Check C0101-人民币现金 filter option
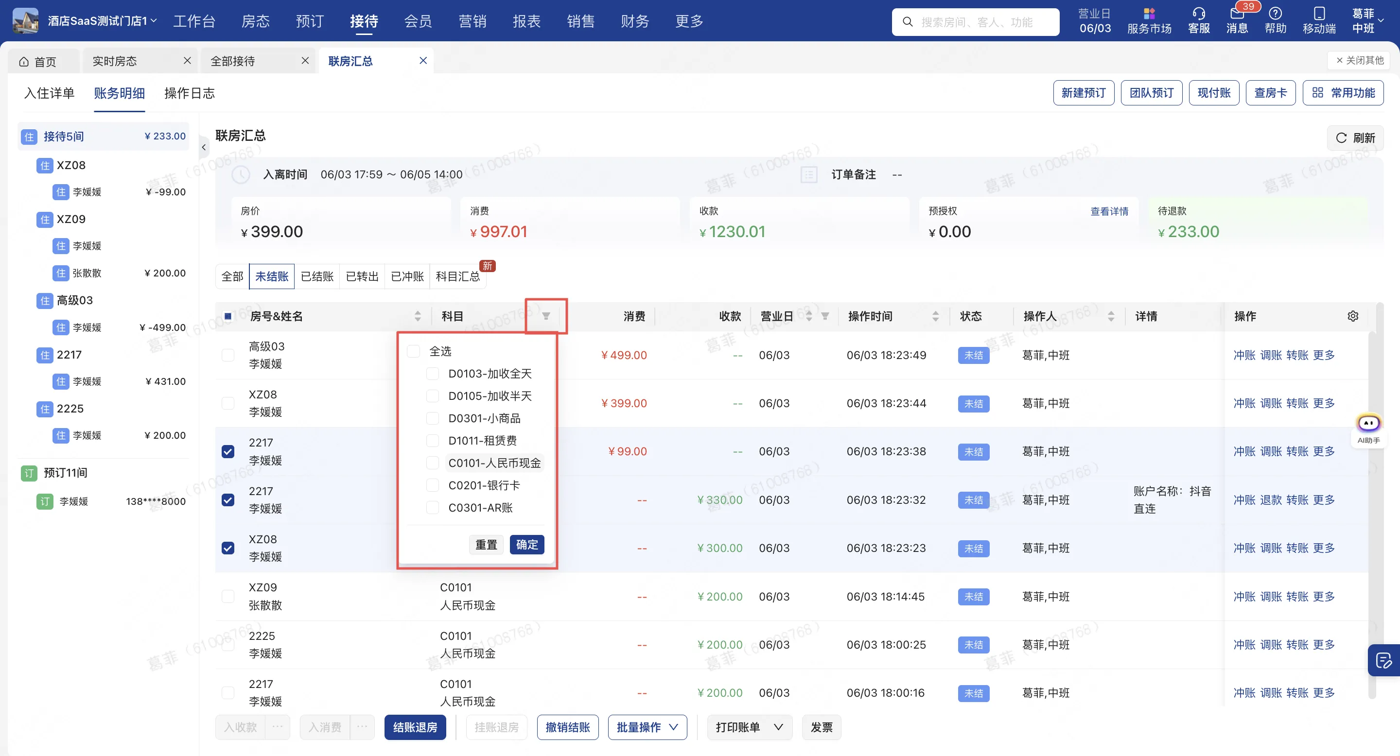 (432, 463)
